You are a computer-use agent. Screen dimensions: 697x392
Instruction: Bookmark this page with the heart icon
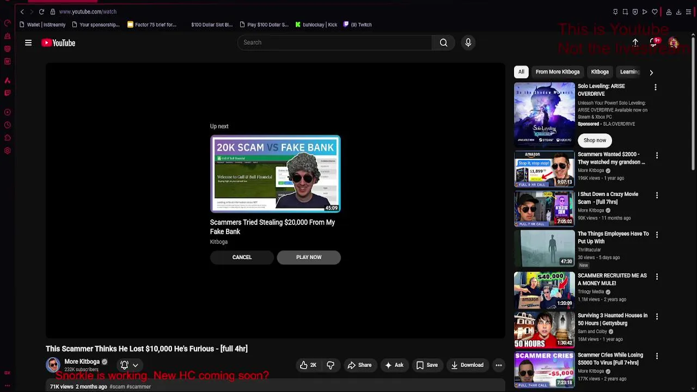tap(655, 12)
